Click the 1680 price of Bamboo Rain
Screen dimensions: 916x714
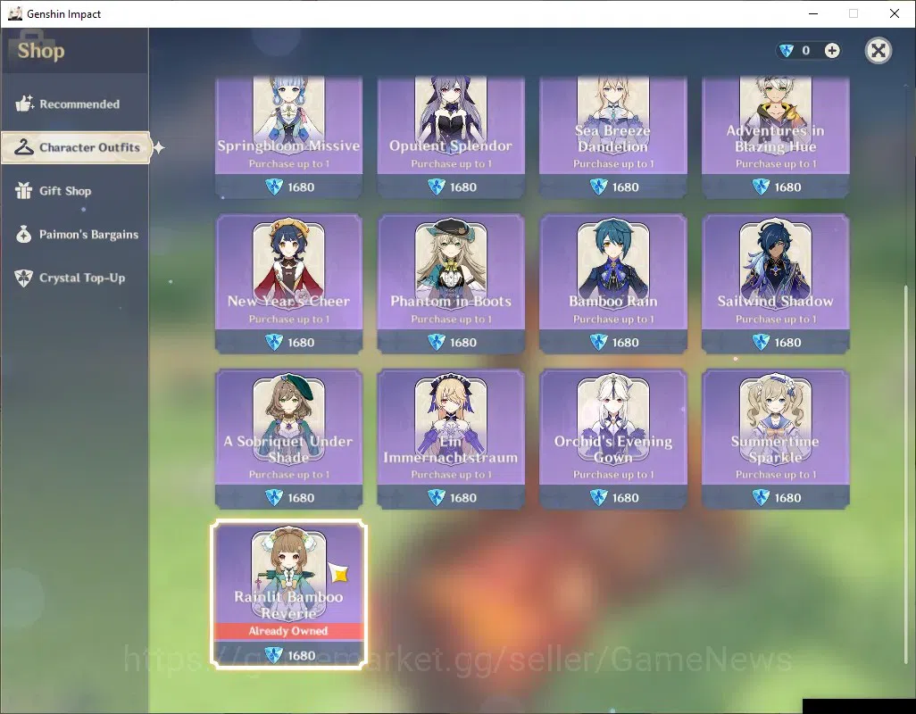(625, 343)
